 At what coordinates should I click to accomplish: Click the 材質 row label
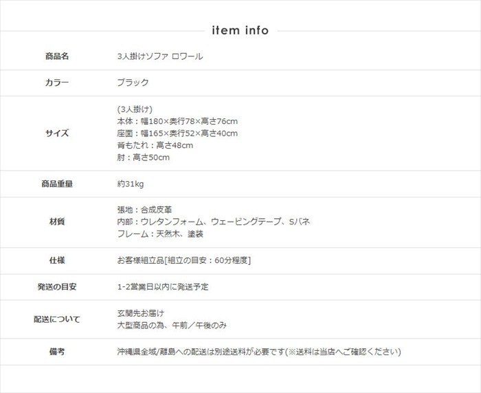57,222
